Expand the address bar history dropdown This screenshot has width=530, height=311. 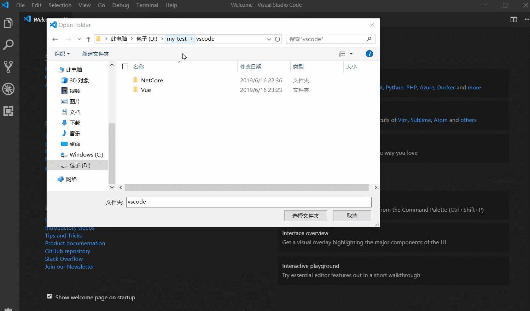[x=269, y=39]
